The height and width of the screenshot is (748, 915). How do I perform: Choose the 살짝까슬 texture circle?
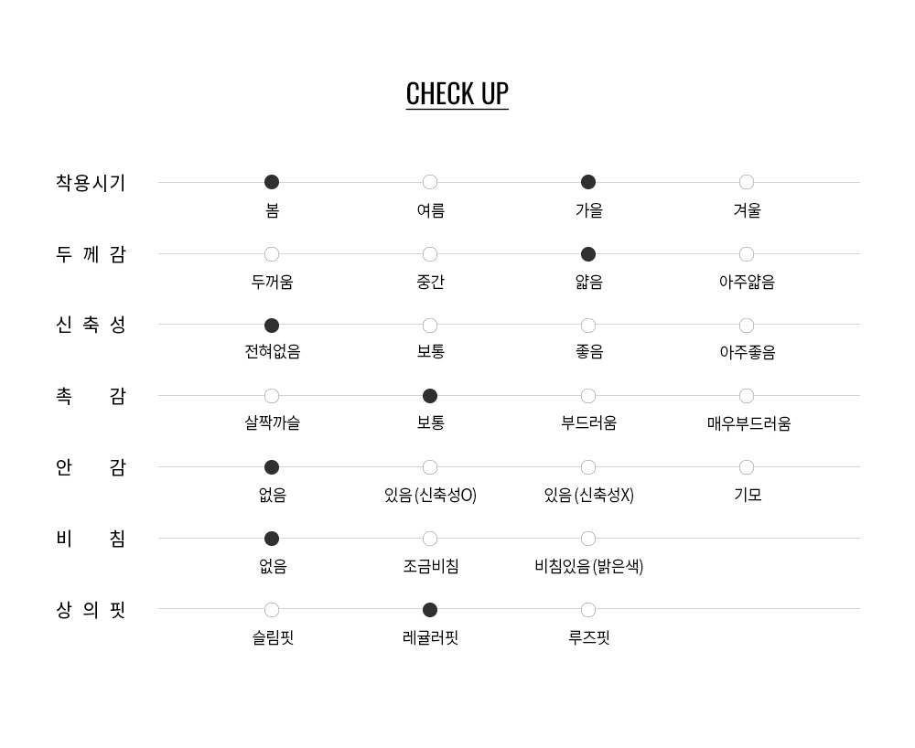click(272, 396)
